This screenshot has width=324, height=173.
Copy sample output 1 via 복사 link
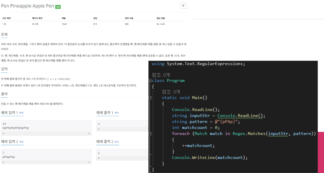117,113
